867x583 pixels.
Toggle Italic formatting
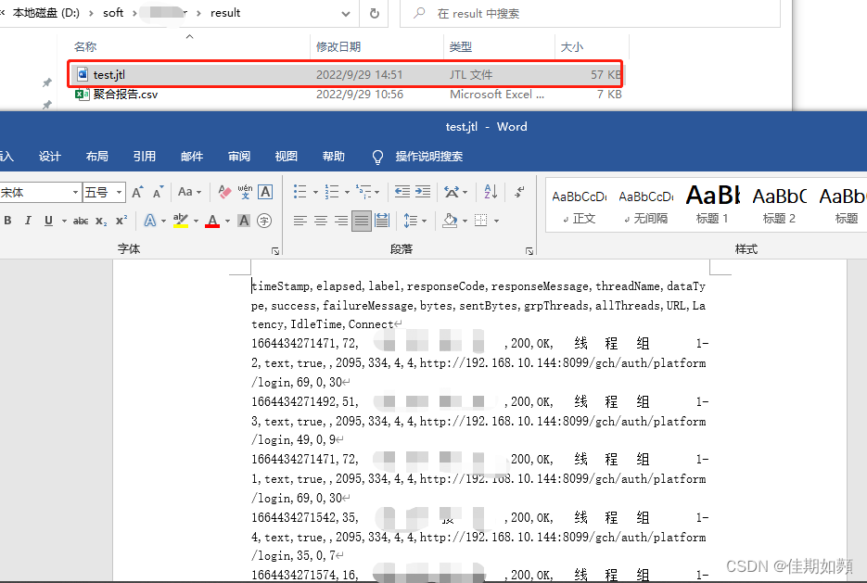tap(28, 222)
